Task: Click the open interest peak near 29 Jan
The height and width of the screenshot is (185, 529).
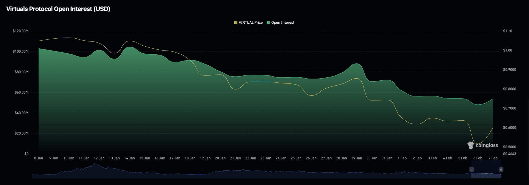Action: pos(357,64)
